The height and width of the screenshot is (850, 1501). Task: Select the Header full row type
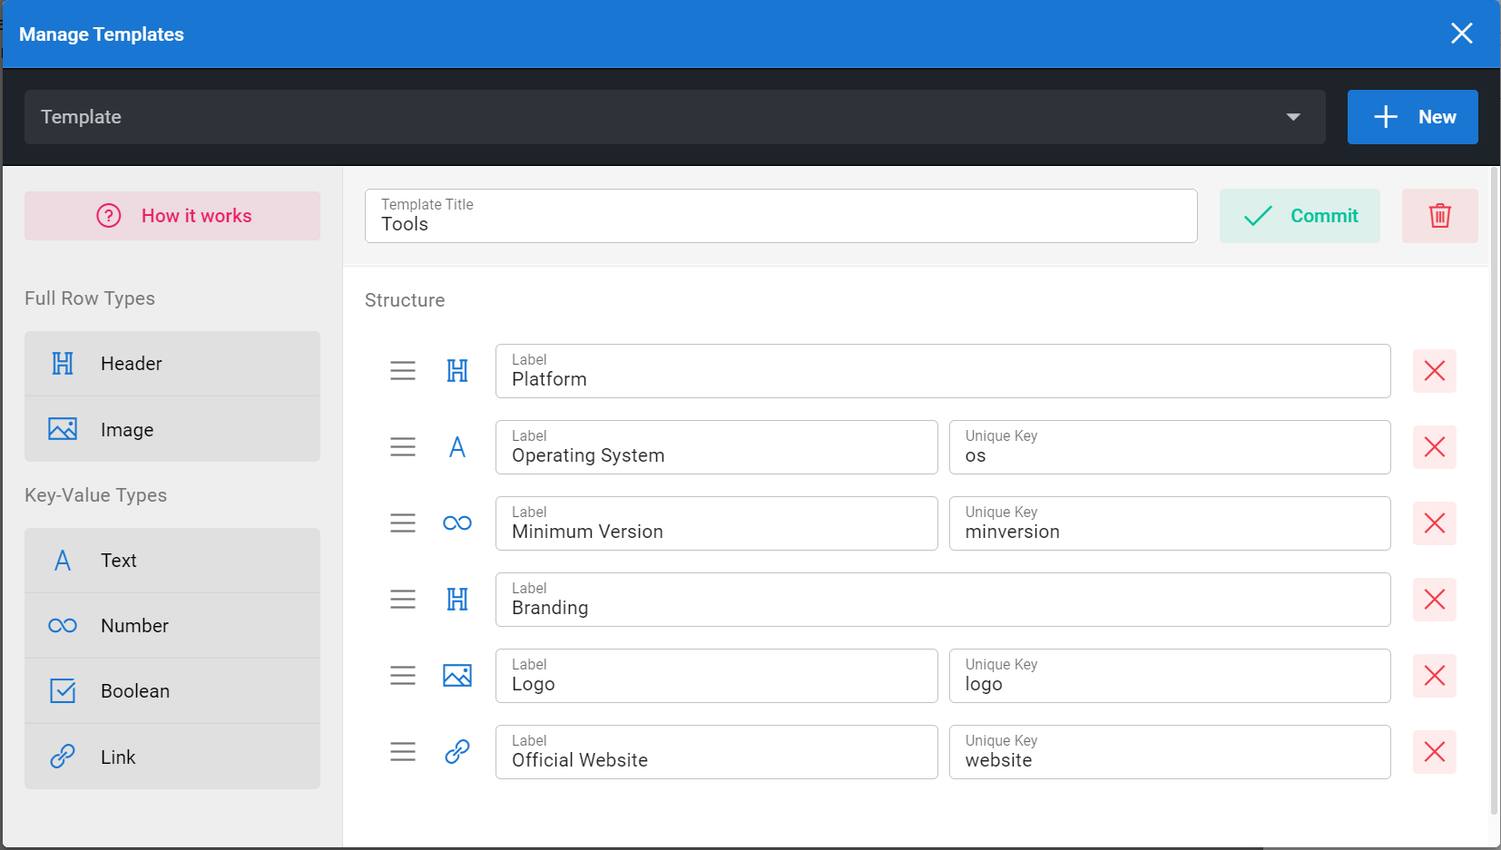pos(172,363)
